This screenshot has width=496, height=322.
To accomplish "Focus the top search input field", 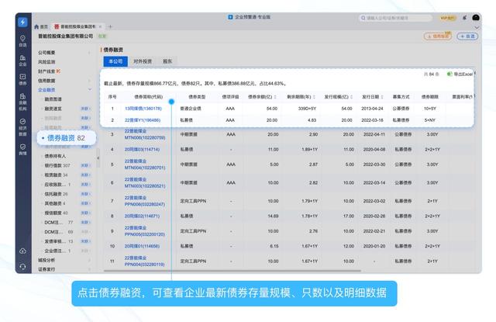I will coord(395,18).
